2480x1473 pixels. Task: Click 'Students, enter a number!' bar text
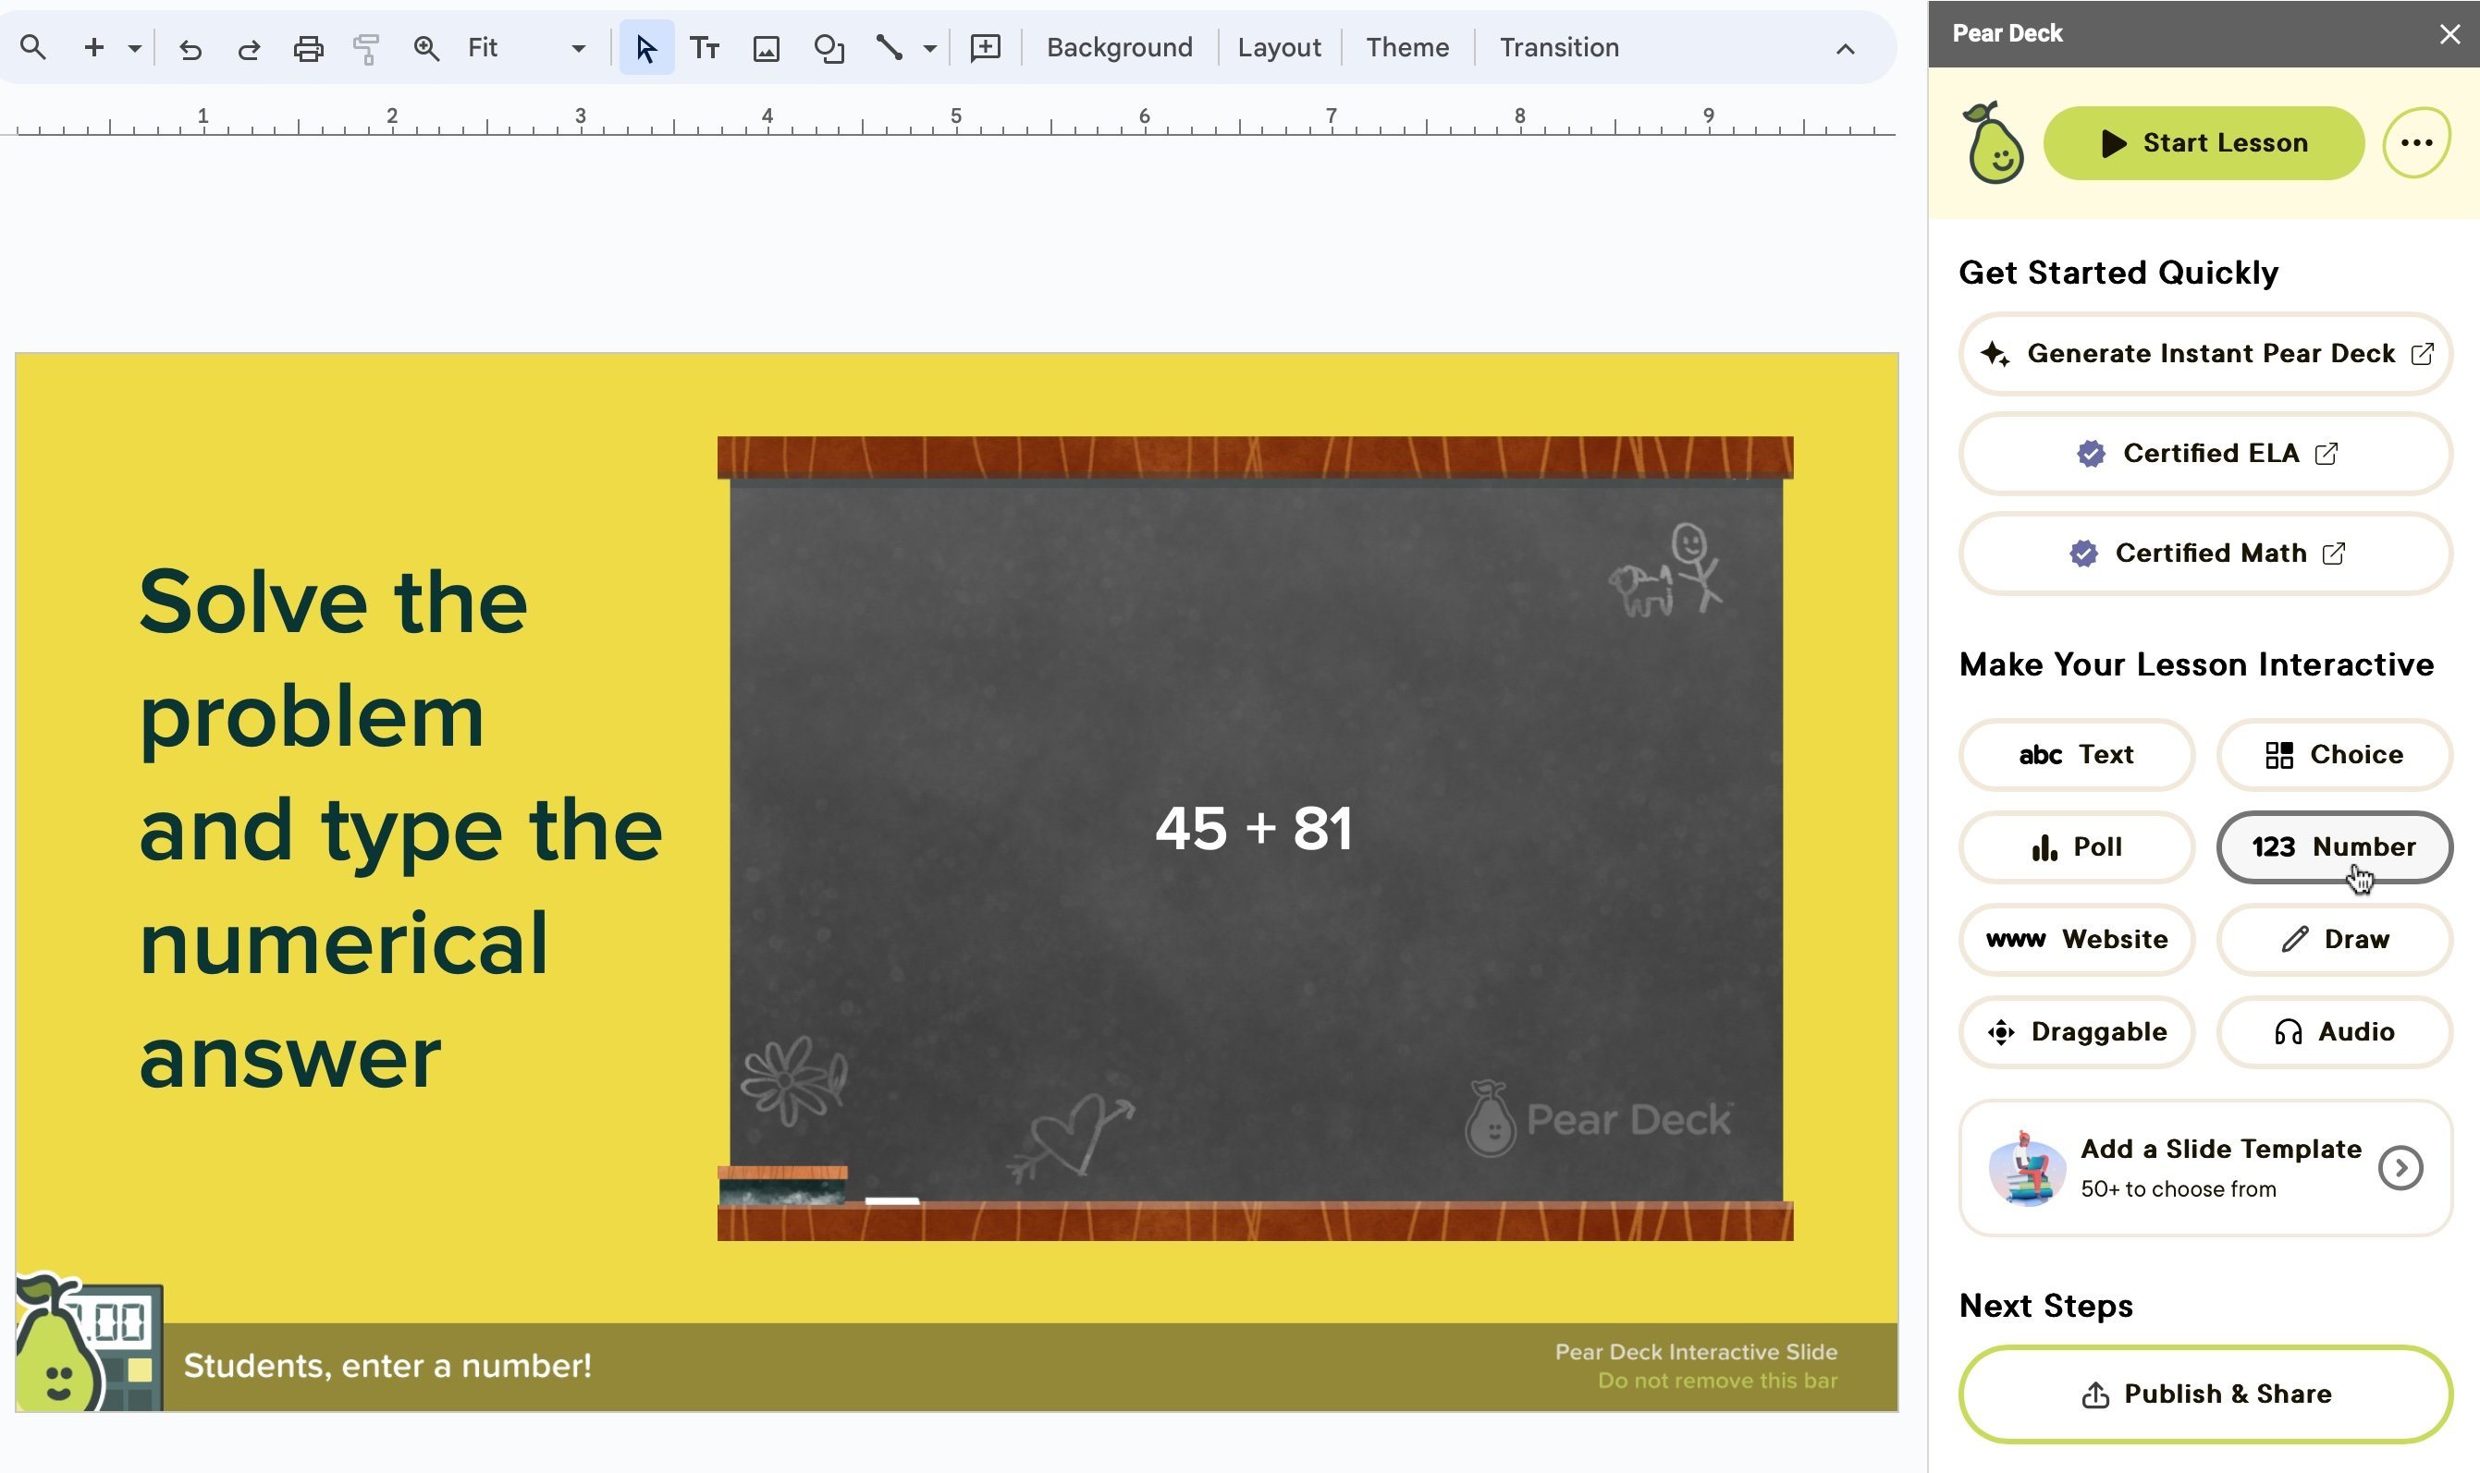click(387, 1366)
